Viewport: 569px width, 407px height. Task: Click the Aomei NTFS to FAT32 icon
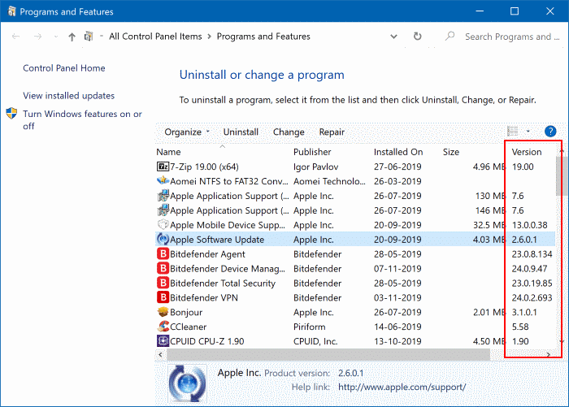click(x=163, y=180)
